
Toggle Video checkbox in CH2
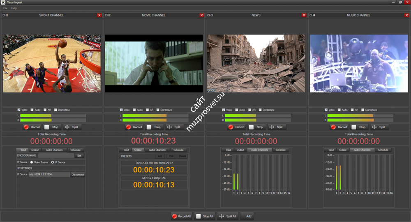tap(121, 110)
